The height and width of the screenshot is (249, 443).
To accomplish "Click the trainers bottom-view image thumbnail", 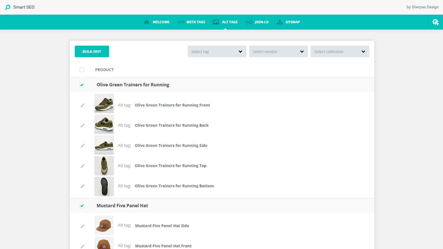I will 104,186.
